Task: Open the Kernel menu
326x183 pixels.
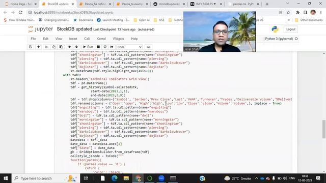Action: [101, 39]
